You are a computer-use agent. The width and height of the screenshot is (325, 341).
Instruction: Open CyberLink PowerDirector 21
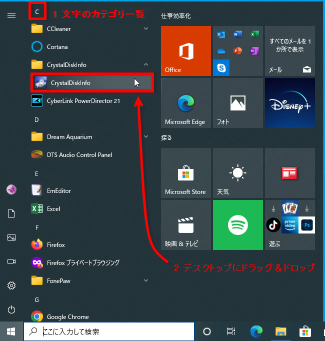pos(83,100)
